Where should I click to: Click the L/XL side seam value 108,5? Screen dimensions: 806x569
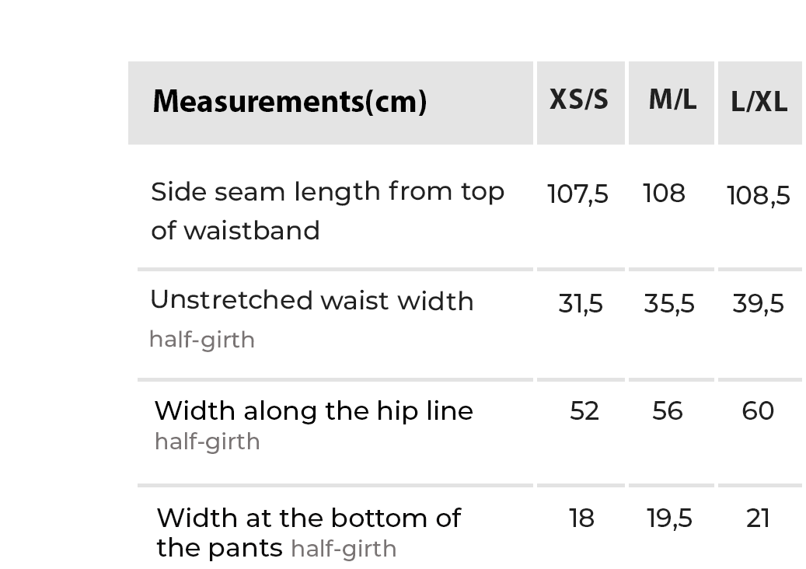click(x=758, y=195)
